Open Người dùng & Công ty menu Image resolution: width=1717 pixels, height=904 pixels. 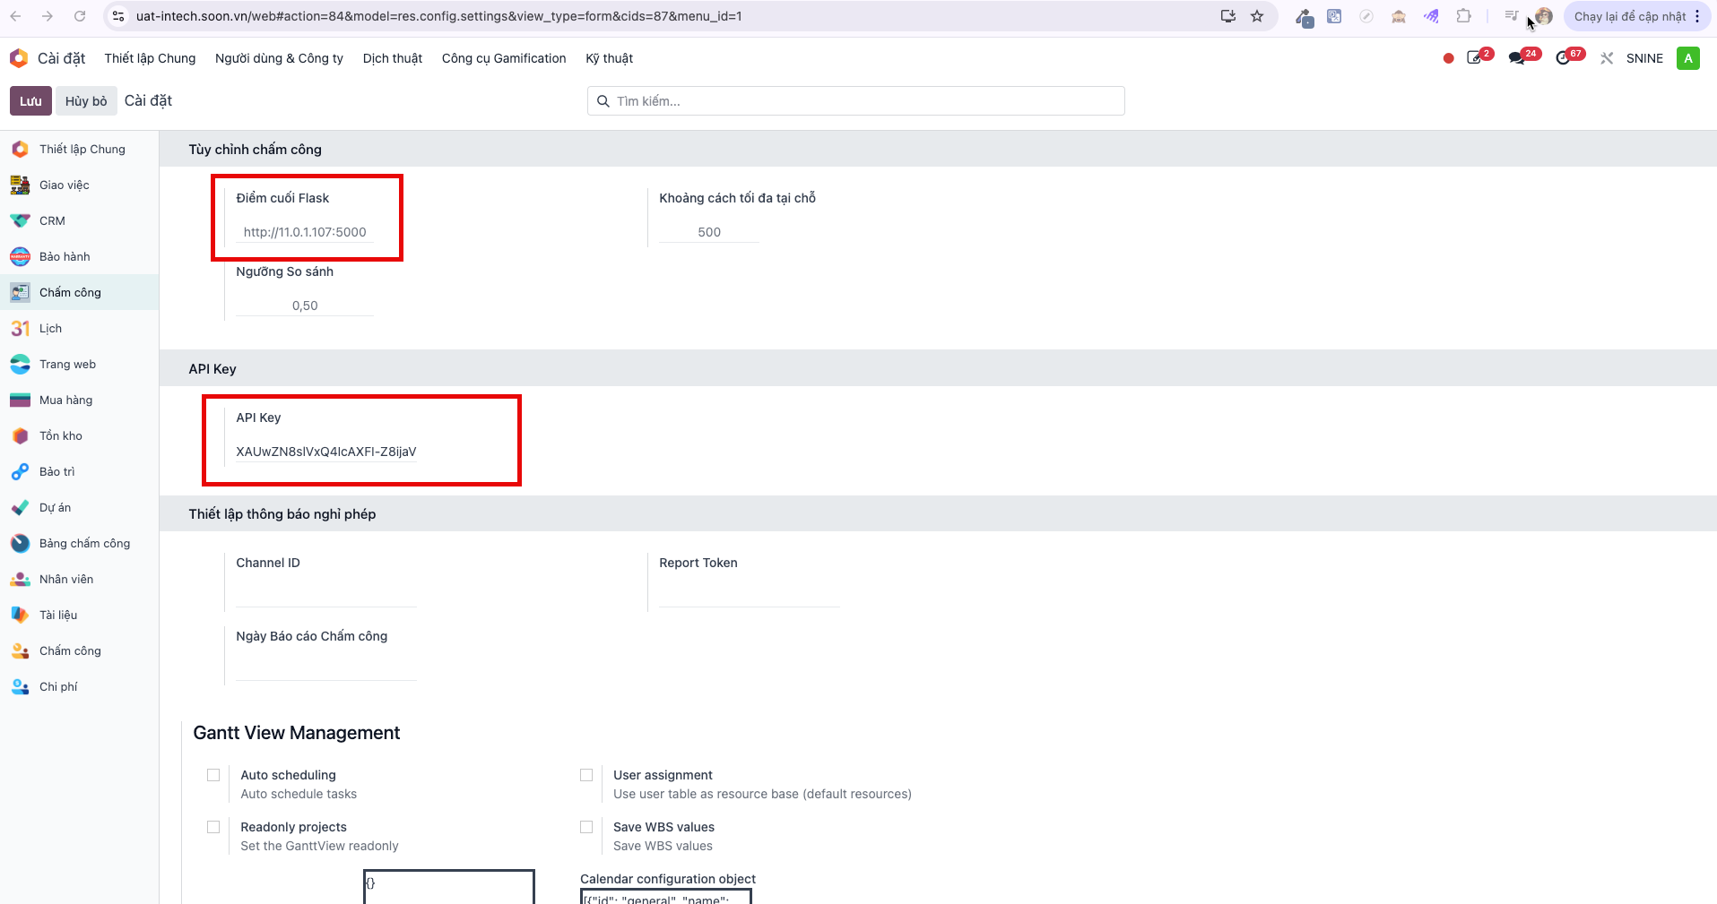pos(279,58)
